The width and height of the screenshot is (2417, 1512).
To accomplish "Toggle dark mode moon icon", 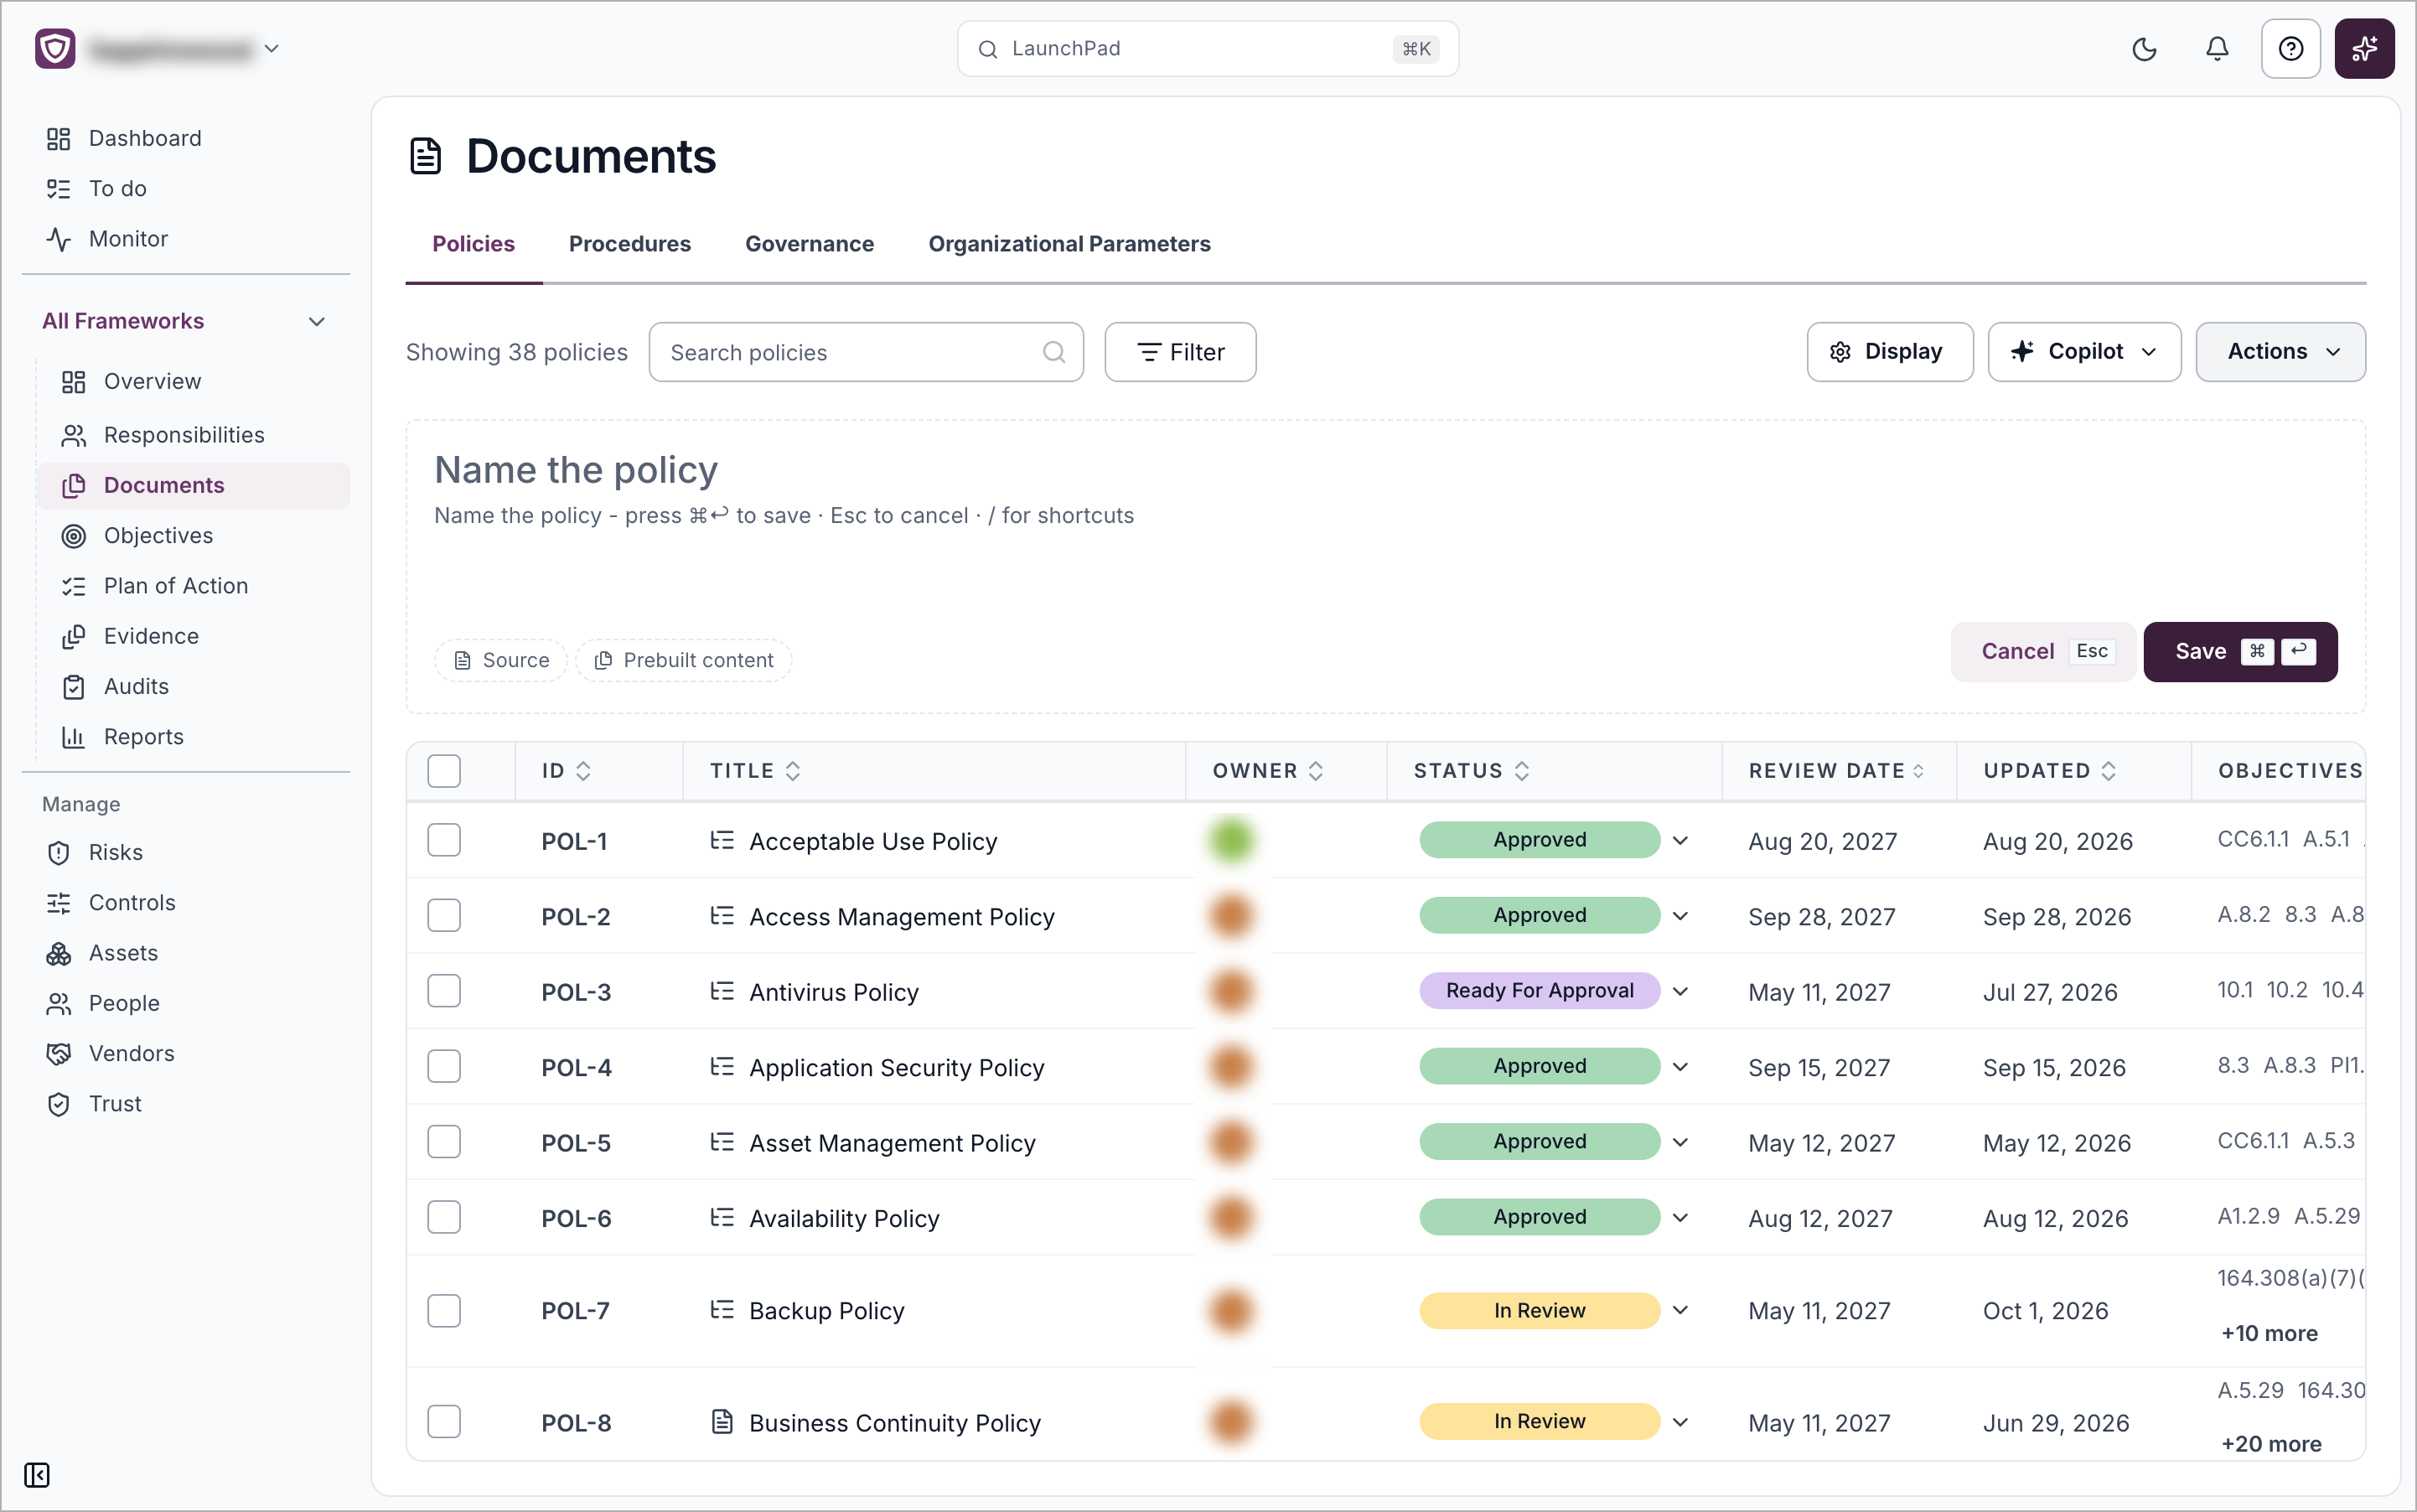I will pos(2144,49).
